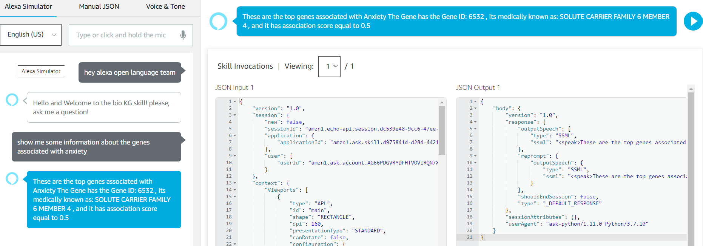Click the microphone icon in the input box
Screen dimensions: 703x246
pos(183,35)
